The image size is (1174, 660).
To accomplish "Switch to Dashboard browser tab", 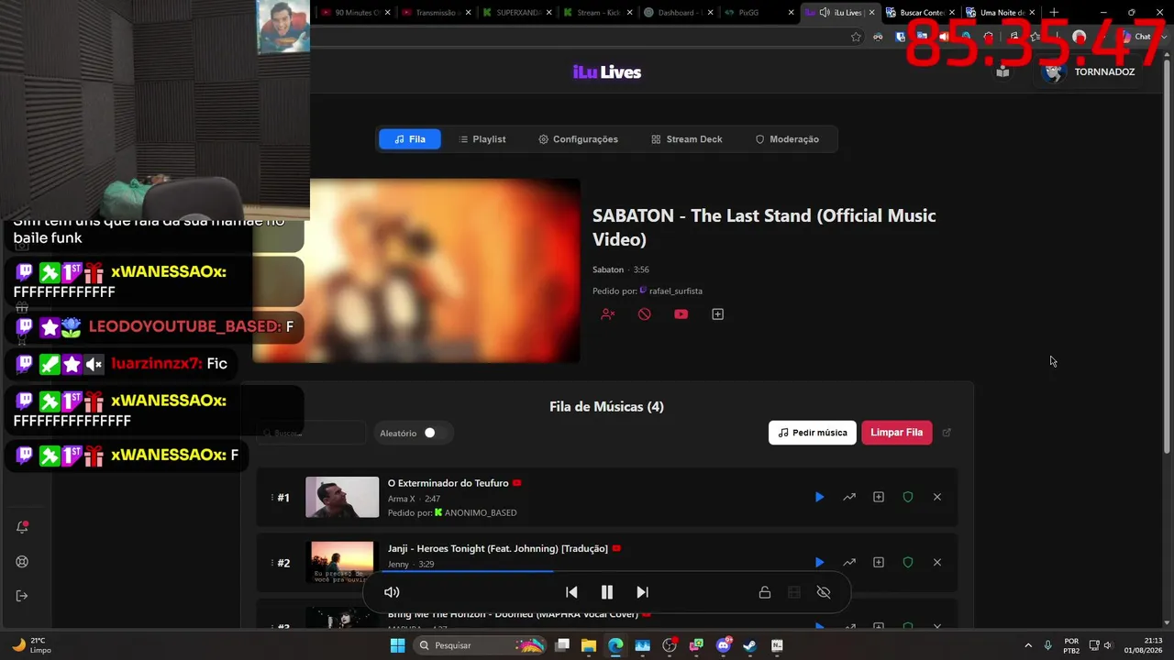I will [677, 13].
